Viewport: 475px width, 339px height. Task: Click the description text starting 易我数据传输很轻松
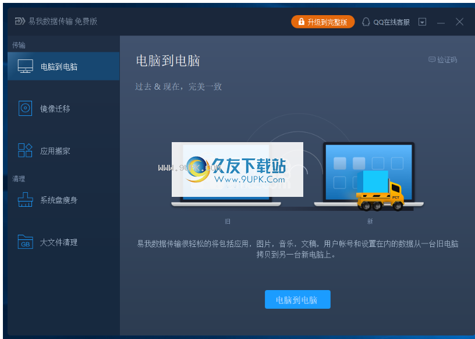297,249
